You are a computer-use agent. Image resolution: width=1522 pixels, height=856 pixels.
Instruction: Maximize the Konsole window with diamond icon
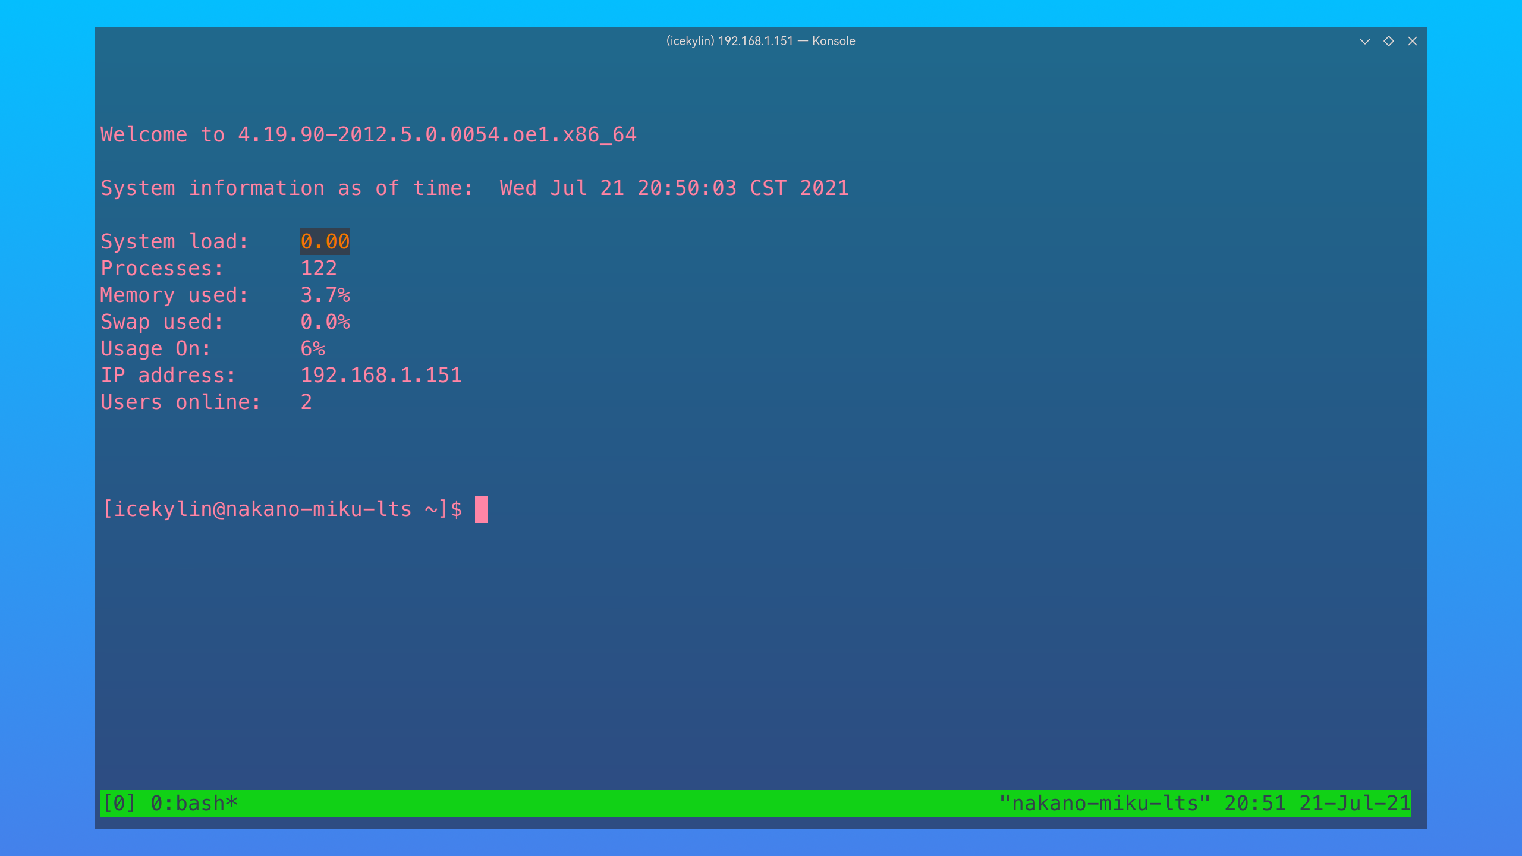tap(1389, 41)
